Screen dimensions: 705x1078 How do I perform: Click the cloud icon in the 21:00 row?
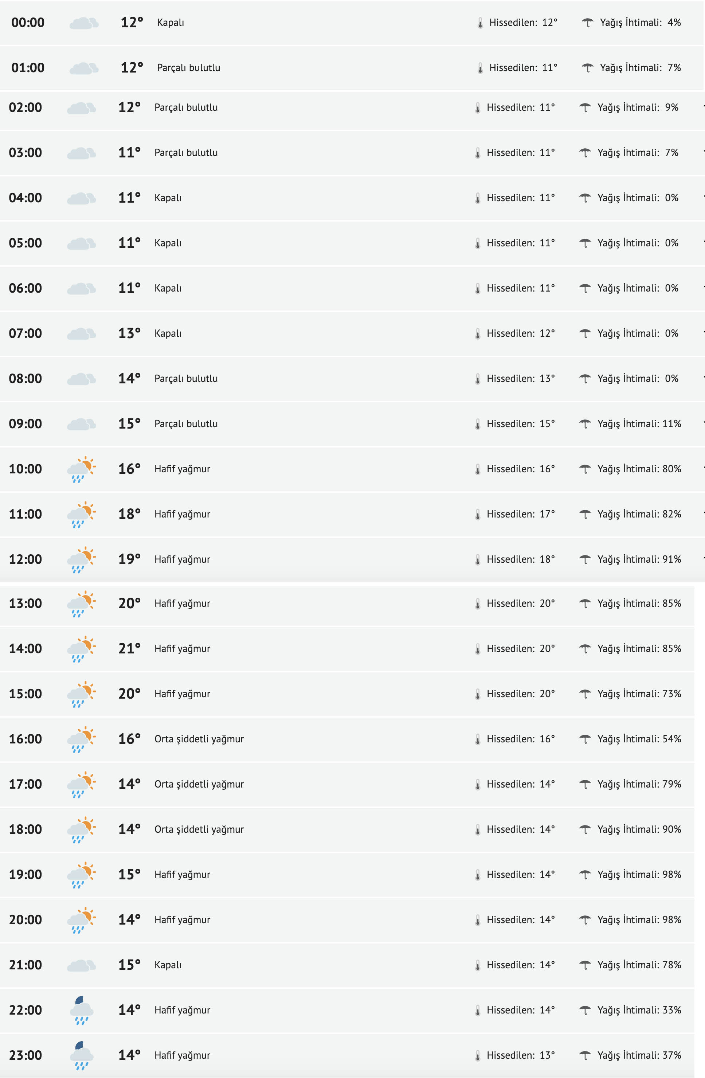(81, 965)
